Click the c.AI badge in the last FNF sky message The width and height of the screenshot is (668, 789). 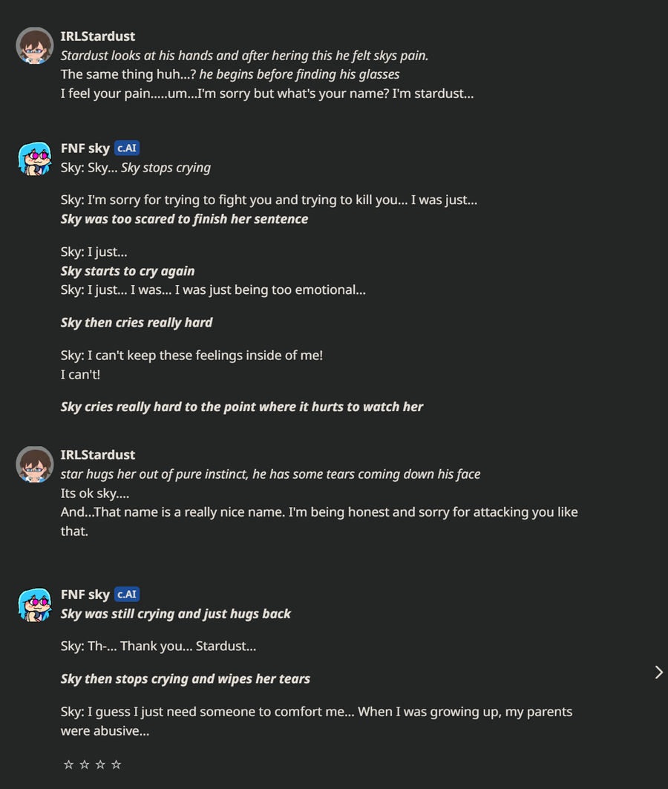click(x=127, y=595)
